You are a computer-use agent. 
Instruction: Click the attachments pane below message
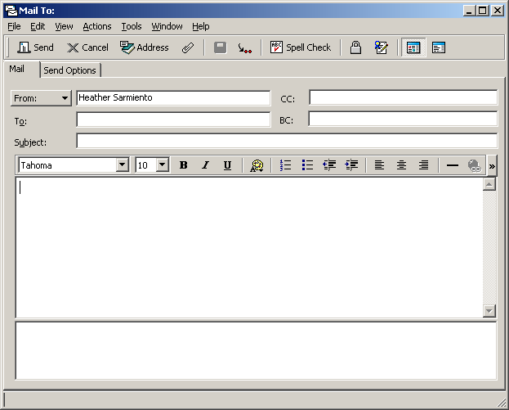[256, 350]
